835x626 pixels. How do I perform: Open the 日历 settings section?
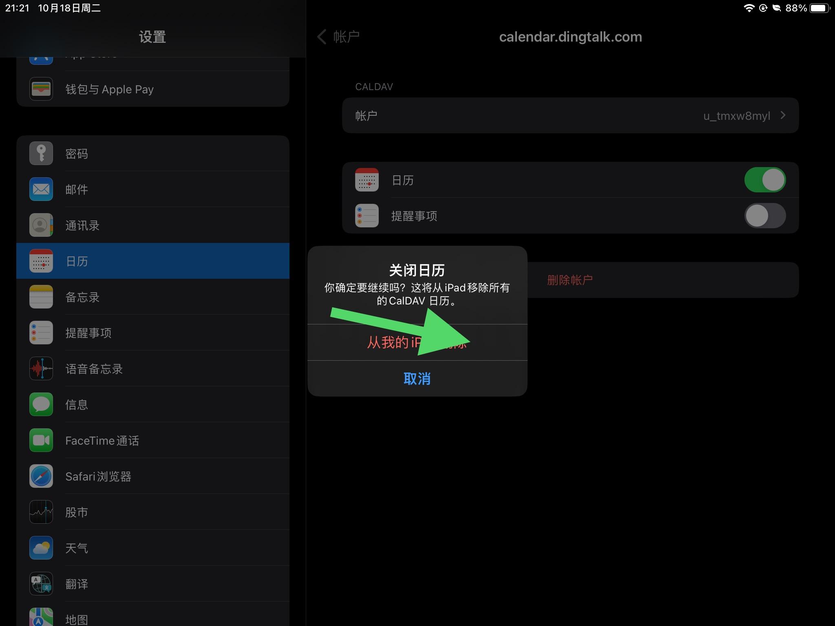click(152, 261)
